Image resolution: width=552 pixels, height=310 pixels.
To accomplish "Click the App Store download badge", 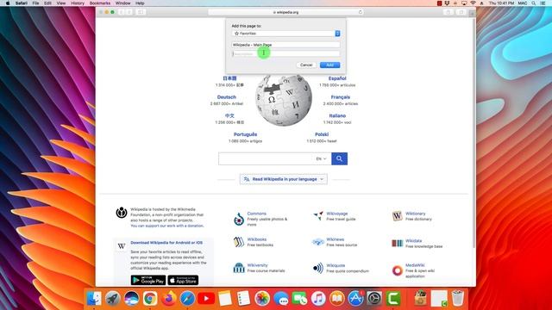I will pos(183,280).
